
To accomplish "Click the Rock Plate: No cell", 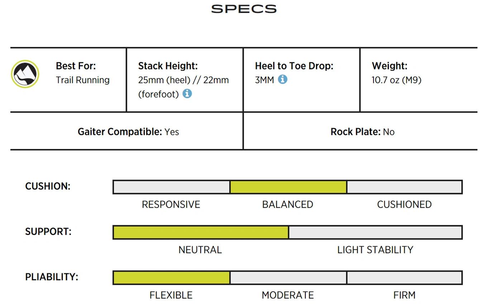I will [361, 131].
